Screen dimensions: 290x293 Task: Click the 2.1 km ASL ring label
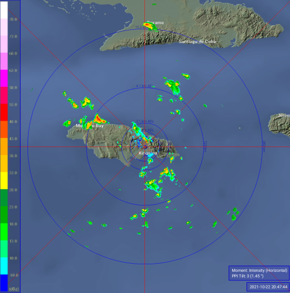click(144, 121)
